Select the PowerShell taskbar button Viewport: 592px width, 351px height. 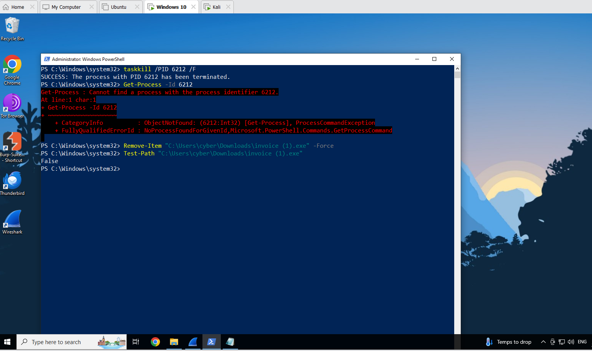tap(212, 342)
